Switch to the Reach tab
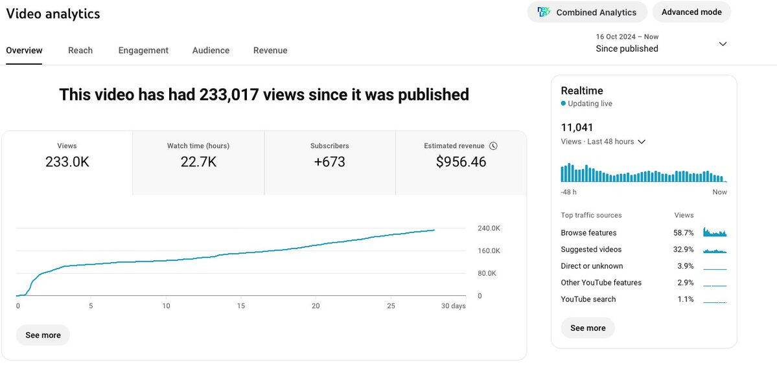 tap(80, 50)
